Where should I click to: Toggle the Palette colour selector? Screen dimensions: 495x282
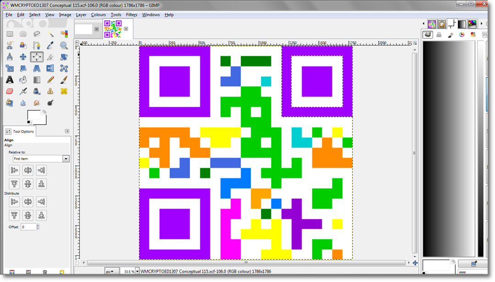click(x=473, y=35)
